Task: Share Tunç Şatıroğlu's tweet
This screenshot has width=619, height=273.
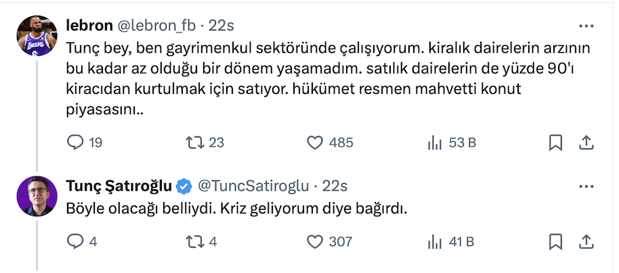Action: coord(586,241)
